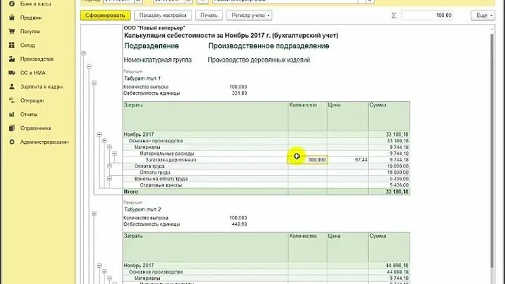Select the second table's sum 44 898,18 for Ноябрь 2017
The width and height of the screenshot is (505, 284).
[x=397, y=266]
